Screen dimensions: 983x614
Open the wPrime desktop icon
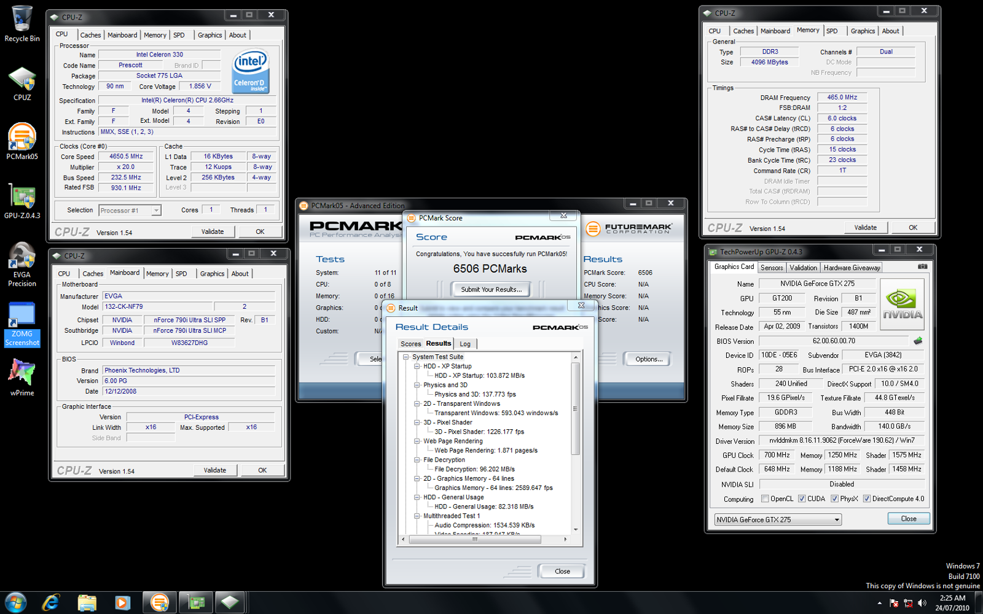pyautogui.click(x=22, y=377)
